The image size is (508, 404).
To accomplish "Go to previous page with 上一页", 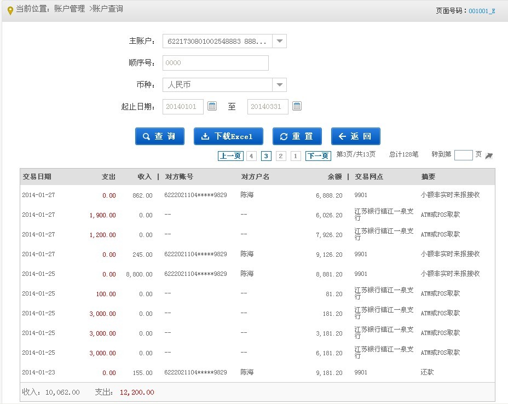I will coord(230,156).
